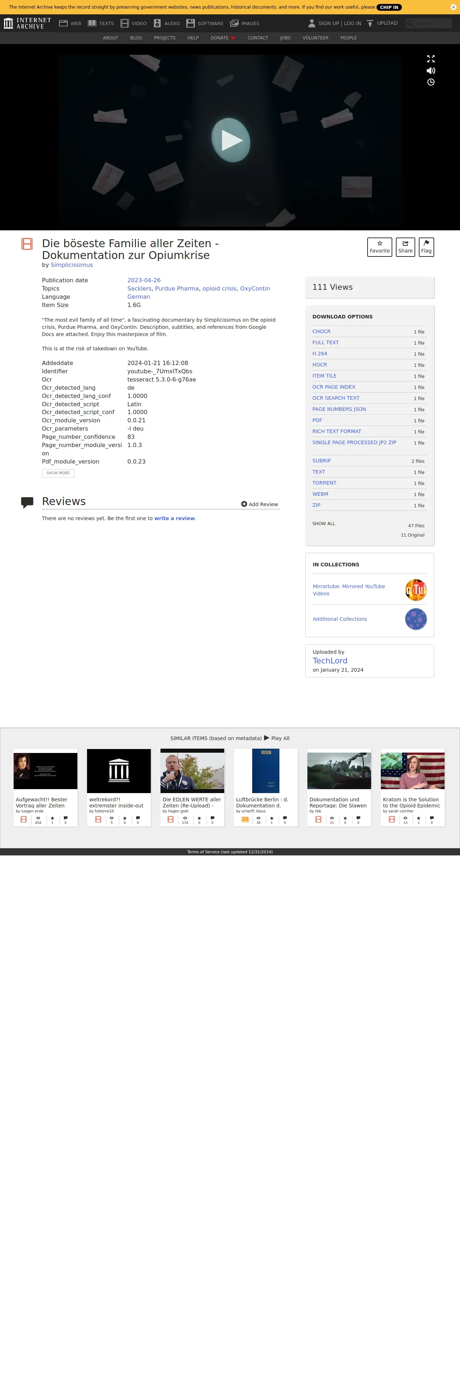Screen dimensions: 460x1387
Task: Toggle fullscreen on the video player
Action: coord(431,59)
